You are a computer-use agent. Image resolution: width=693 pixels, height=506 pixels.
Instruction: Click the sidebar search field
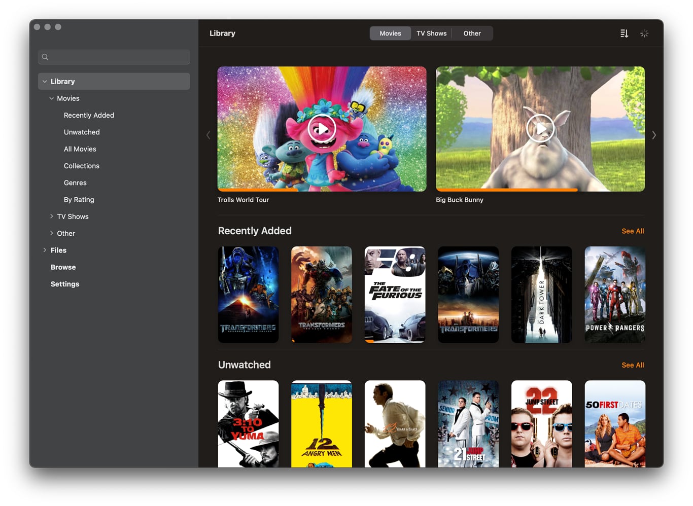pyautogui.click(x=114, y=57)
